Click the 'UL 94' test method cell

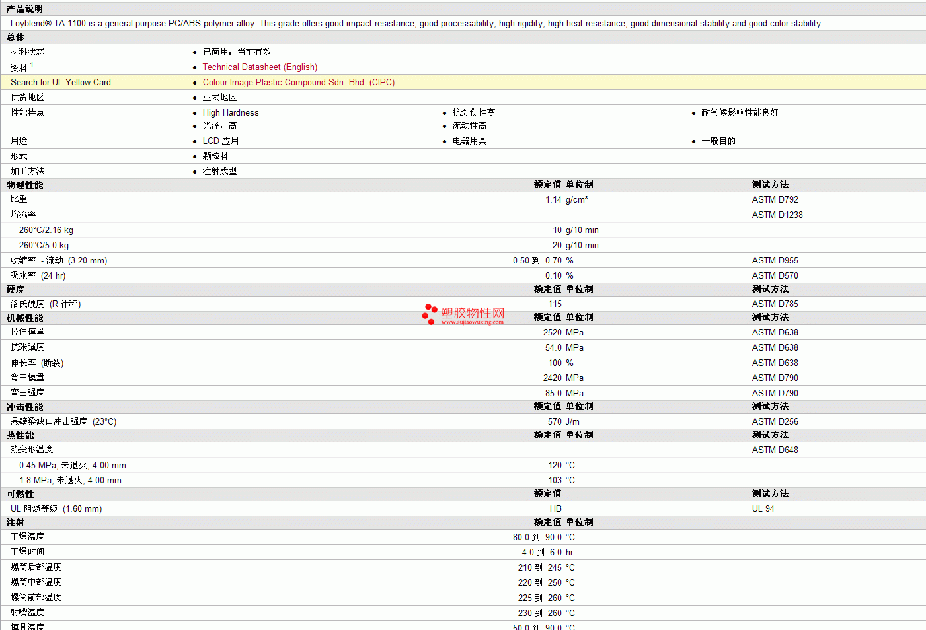(763, 509)
